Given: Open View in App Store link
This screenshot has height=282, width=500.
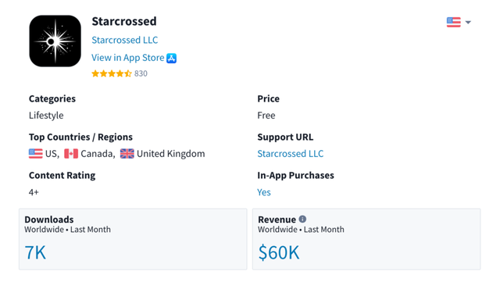Looking at the screenshot, I should [x=128, y=58].
